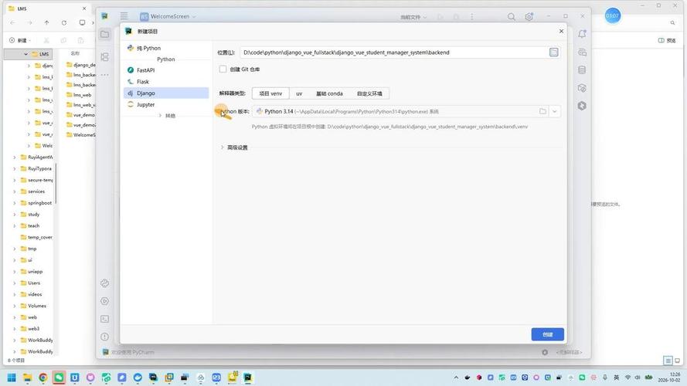Screen dimensions: 687x386
Task: Open PyCharm from the taskbar
Action: tap(247, 378)
